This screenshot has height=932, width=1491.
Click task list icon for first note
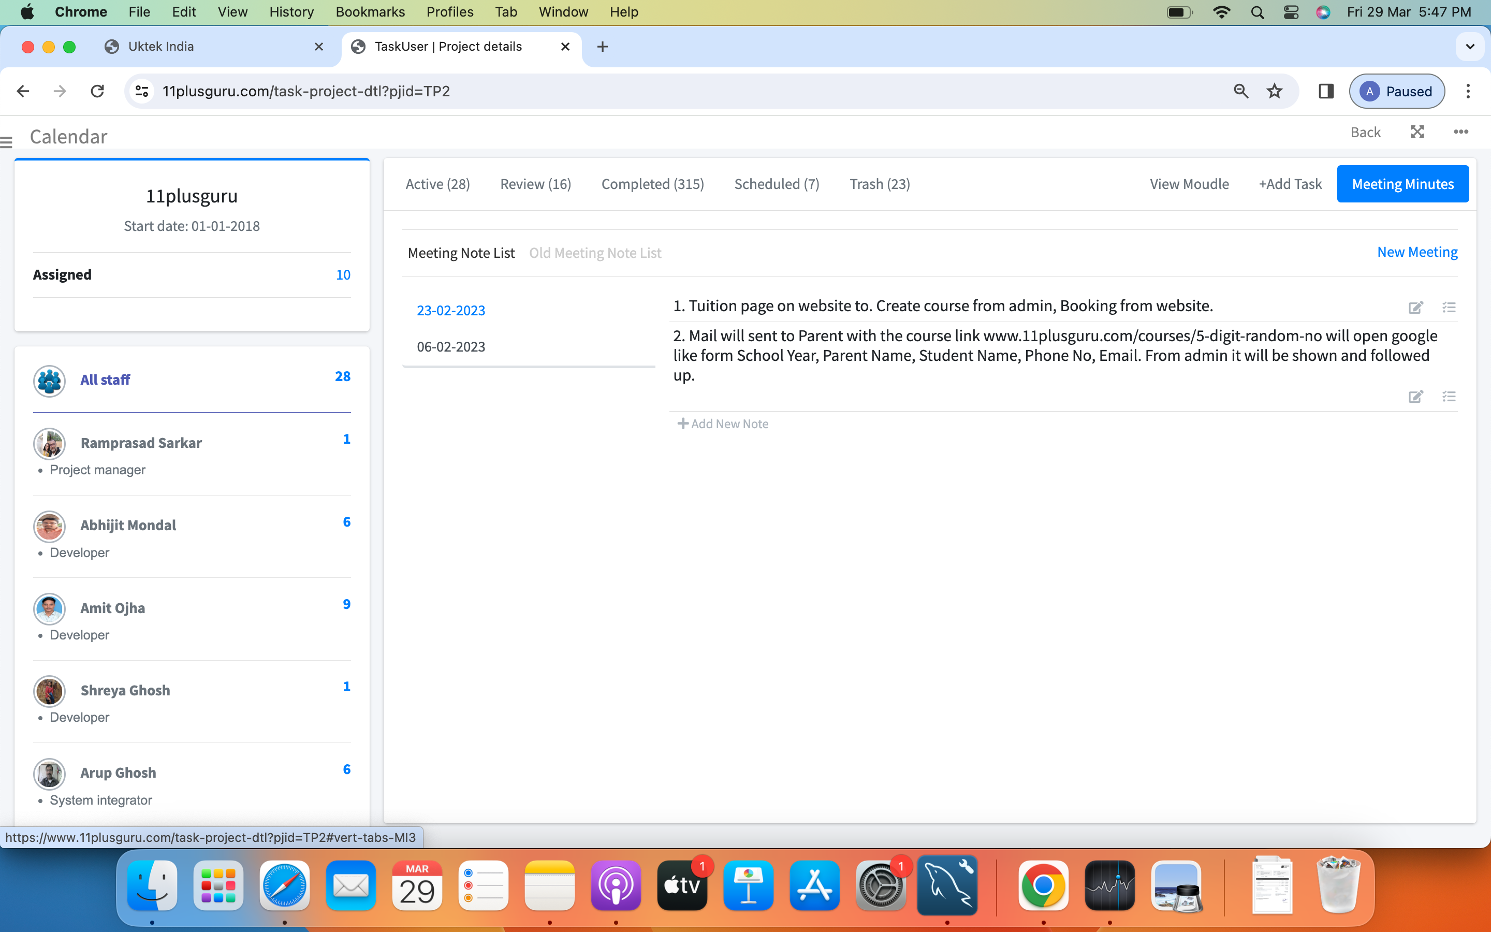(x=1449, y=307)
